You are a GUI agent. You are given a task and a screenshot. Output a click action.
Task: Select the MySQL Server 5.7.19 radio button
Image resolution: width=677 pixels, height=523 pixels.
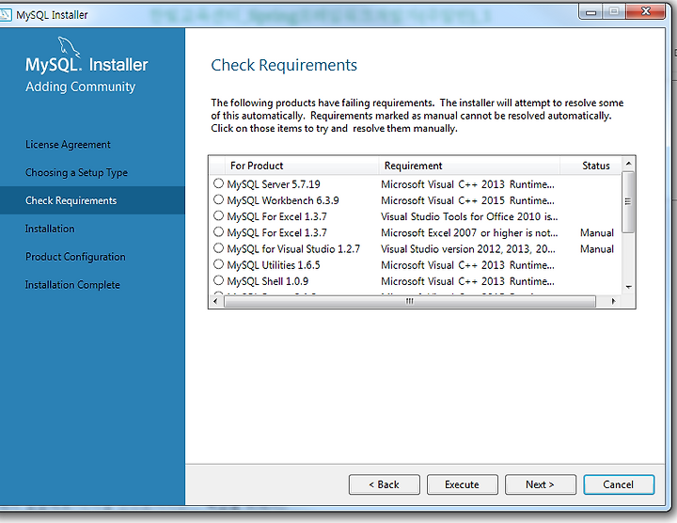coord(218,183)
